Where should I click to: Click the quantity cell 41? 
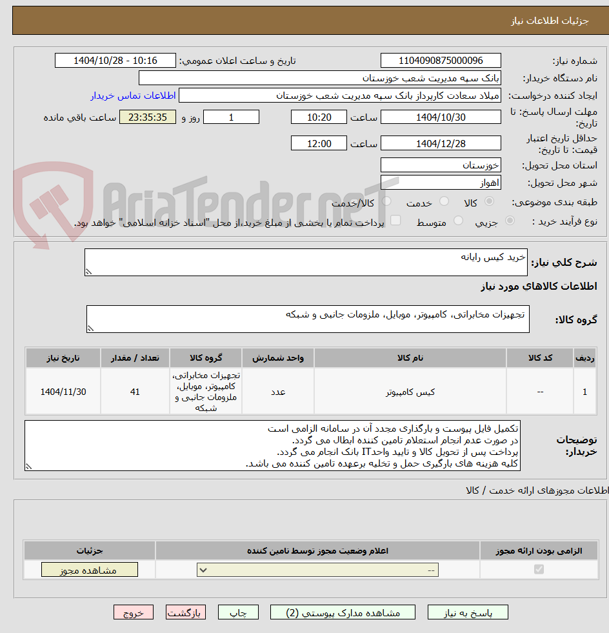(x=135, y=392)
